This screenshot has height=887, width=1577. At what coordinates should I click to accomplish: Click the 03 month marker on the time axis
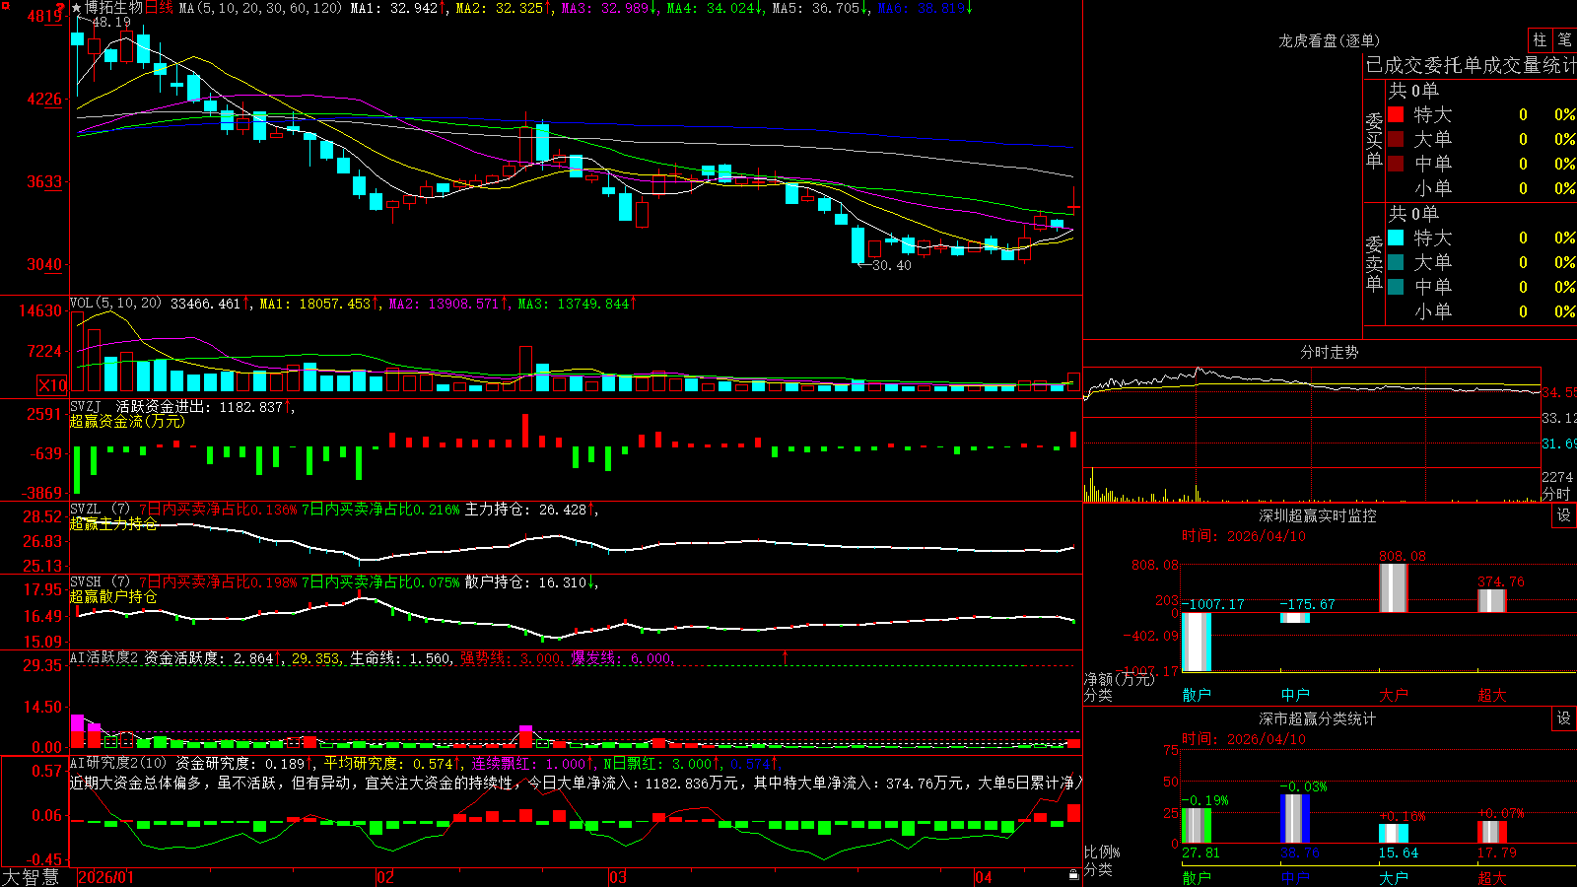618,877
